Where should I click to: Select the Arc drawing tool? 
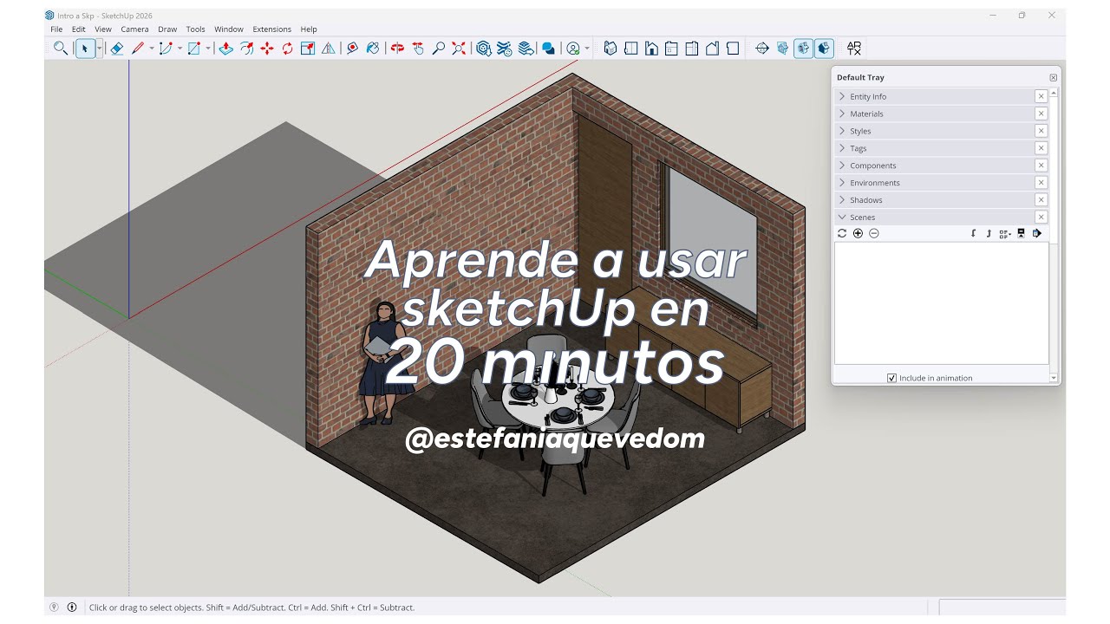pyautogui.click(x=166, y=49)
